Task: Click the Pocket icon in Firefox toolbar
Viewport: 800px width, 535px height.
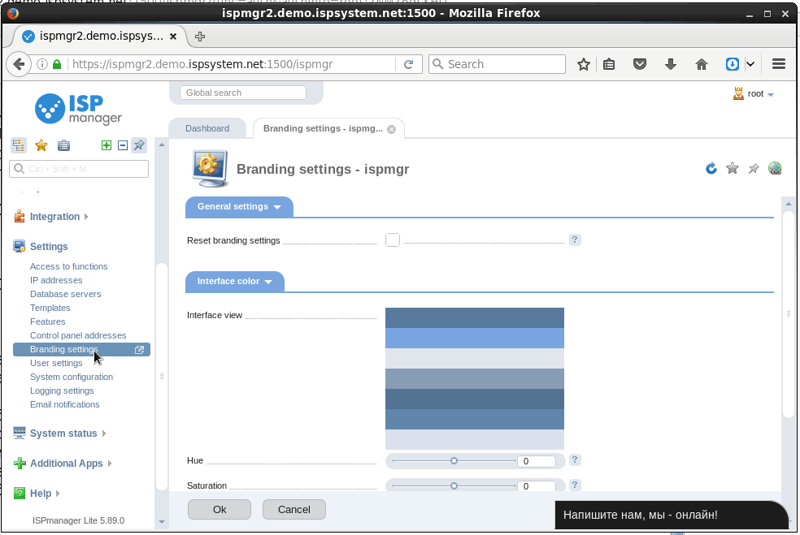Action: tap(640, 64)
